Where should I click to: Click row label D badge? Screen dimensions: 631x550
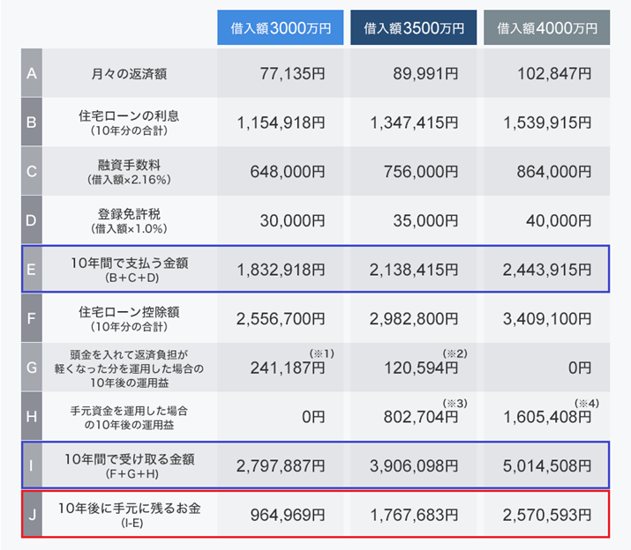pyautogui.click(x=32, y=219)
